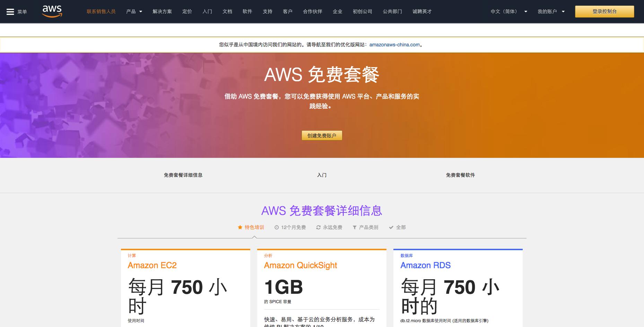
Task: Click the refresh icon beside 永远免费
Action: pyautogui.click(x=318, y=227)
